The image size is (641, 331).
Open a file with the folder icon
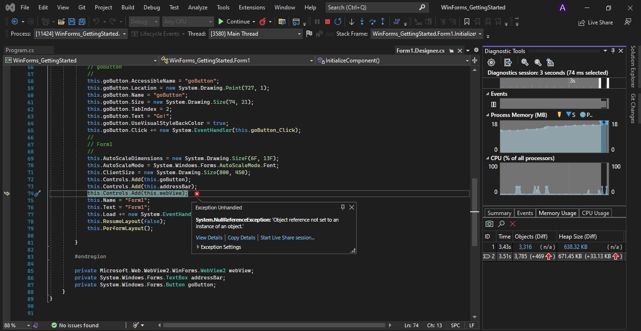[61, 22]
